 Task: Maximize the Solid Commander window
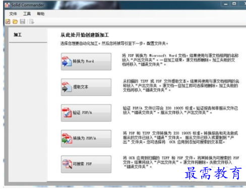tap(234, 4)
